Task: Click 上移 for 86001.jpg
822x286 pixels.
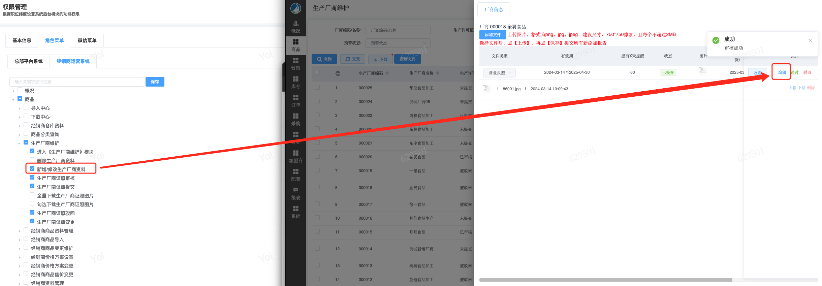Action: (792, 88)
